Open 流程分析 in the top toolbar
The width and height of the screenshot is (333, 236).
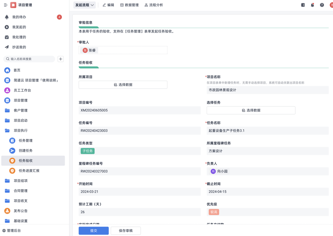point(154,5)
